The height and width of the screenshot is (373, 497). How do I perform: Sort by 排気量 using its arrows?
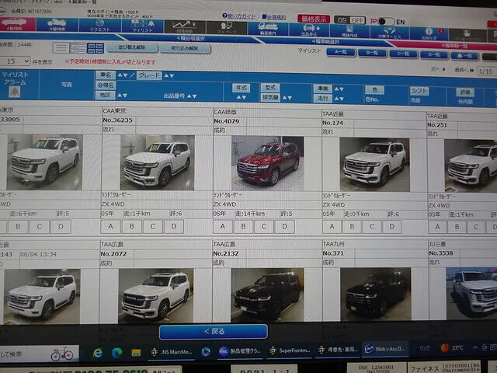(x=287, y=97)
